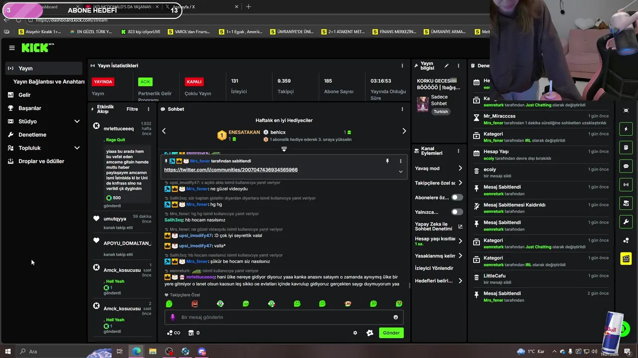Open the pinned twitter communities link
638x358 pixels.
tap(231, 170)
